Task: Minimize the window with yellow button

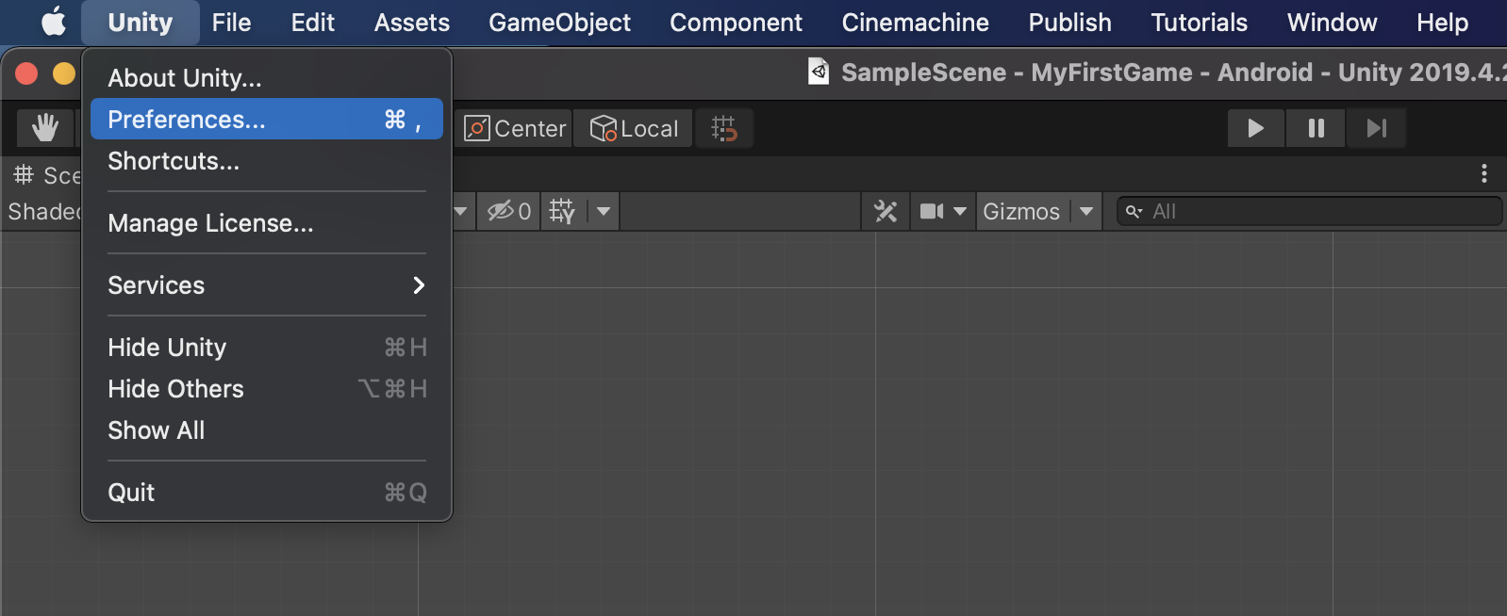Action: click(x=63, y=73)
